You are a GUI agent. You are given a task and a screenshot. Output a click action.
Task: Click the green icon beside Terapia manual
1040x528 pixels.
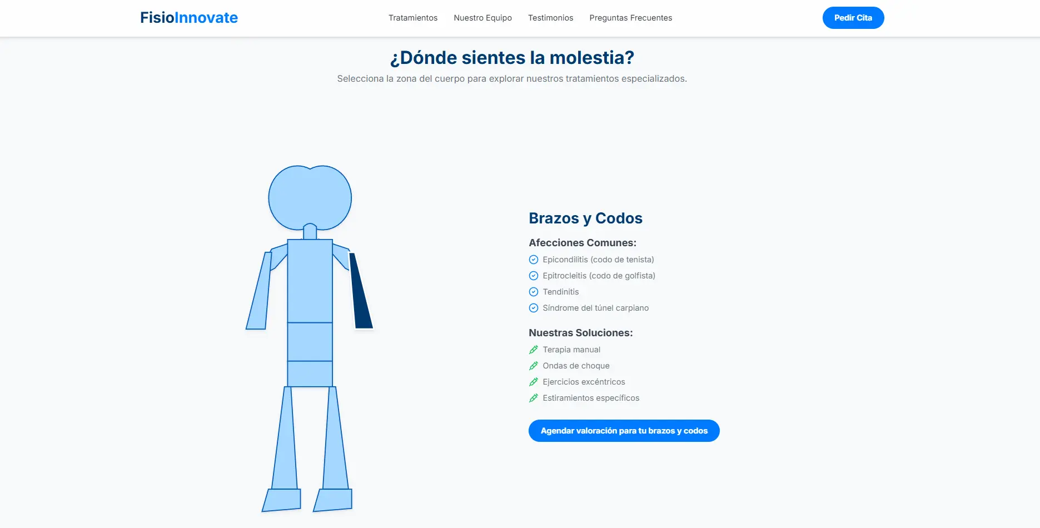(x=534, y=350)
